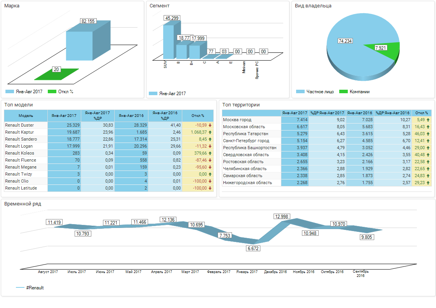Select the Москва город territory cell

click(x=252, y=120)
